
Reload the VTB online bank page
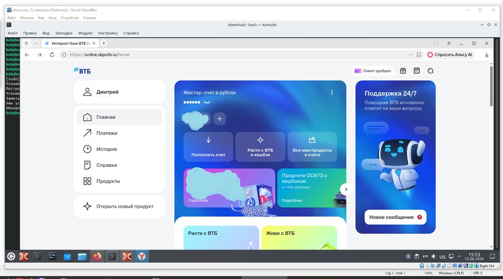click(x=52, y=55)
